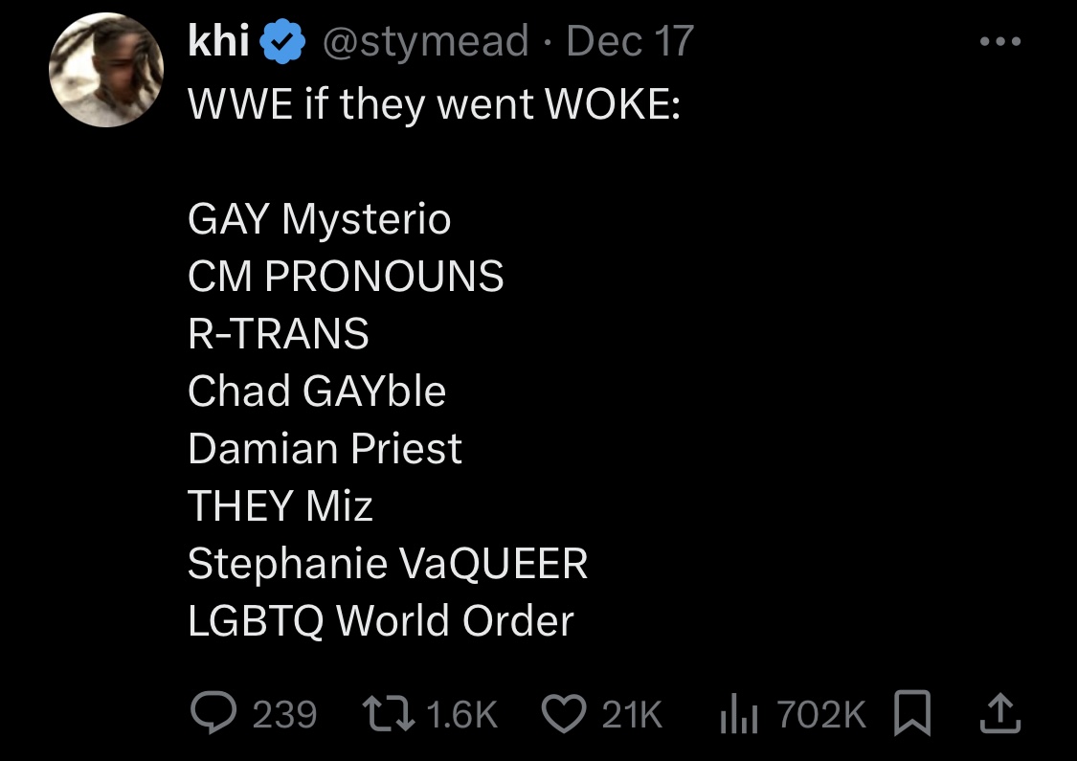Click the 21K likes count
Image resolution: width=1077 pixels, height=761 pixels.
point(631,714)
